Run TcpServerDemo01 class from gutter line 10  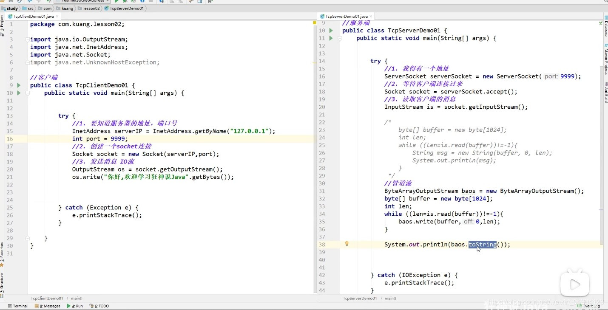coord(331,31)
